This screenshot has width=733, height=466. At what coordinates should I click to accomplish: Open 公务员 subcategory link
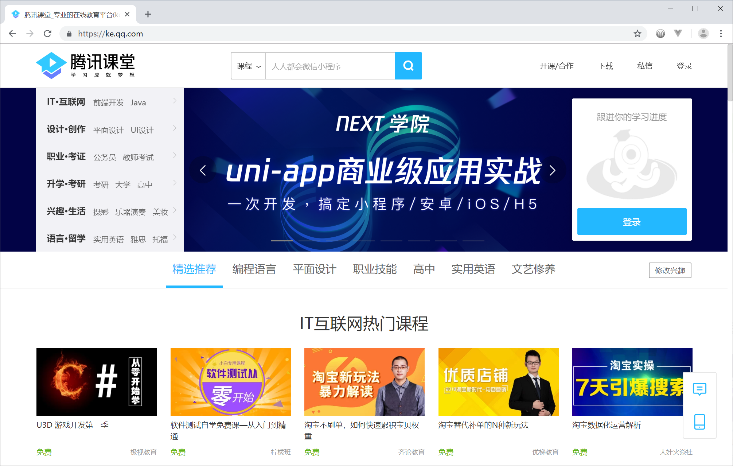click(105, 158)
